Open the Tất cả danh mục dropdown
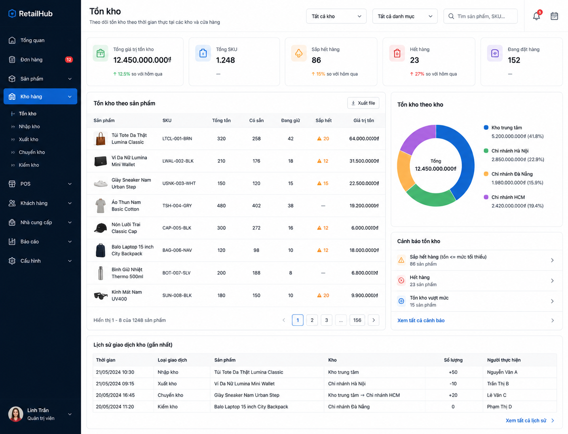 point(405,16)
